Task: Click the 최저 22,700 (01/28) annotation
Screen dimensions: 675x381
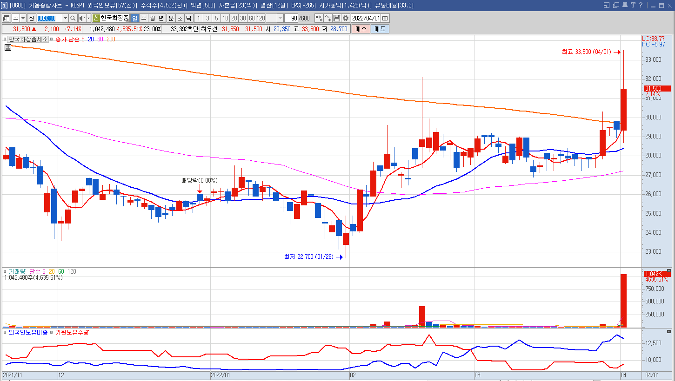Action: pos(309,256)
